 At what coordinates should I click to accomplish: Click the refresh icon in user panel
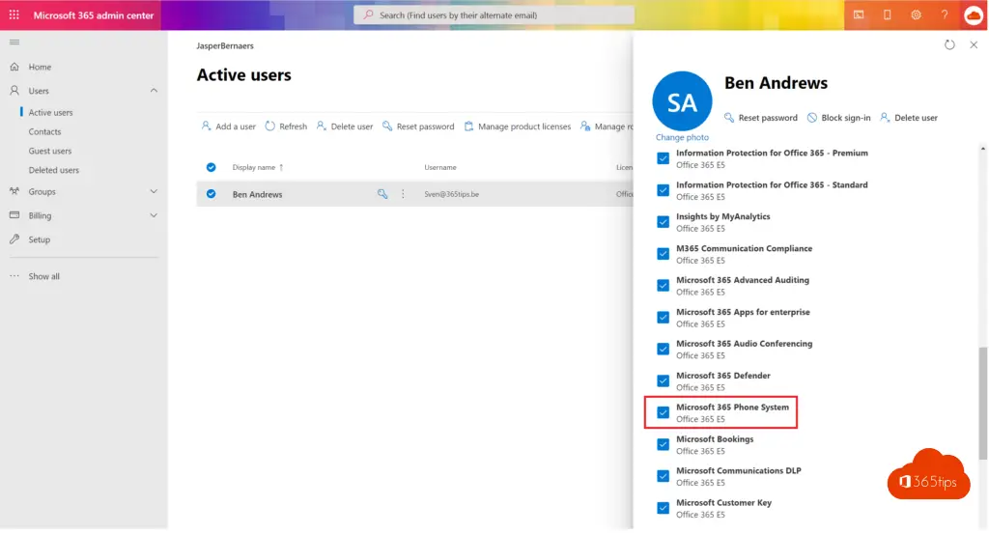949,45
